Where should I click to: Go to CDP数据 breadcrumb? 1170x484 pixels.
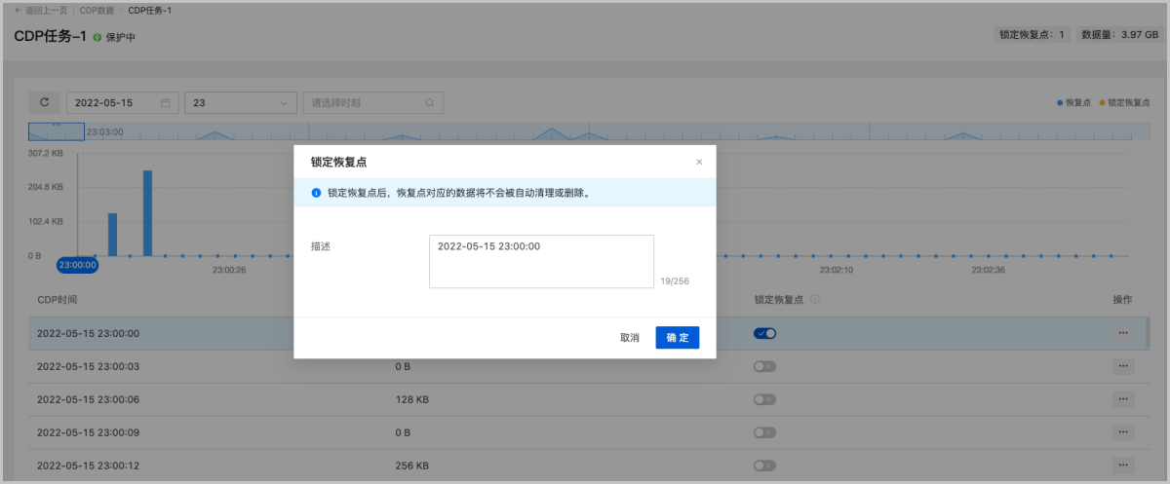pos(97,10)
